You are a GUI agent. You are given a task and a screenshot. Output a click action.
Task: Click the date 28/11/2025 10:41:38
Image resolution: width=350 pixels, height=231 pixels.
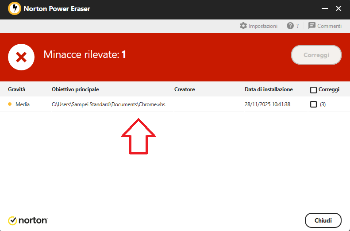(x=267, y=104)
